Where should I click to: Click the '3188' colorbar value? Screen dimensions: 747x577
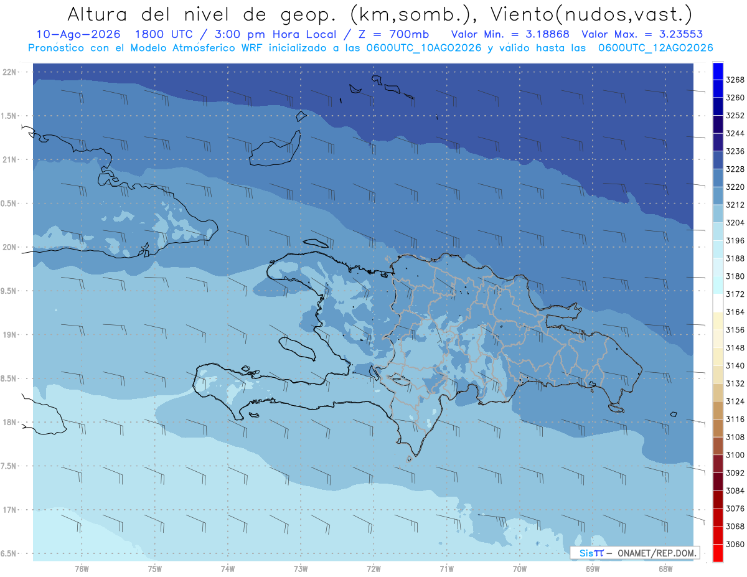coord(735,258)
